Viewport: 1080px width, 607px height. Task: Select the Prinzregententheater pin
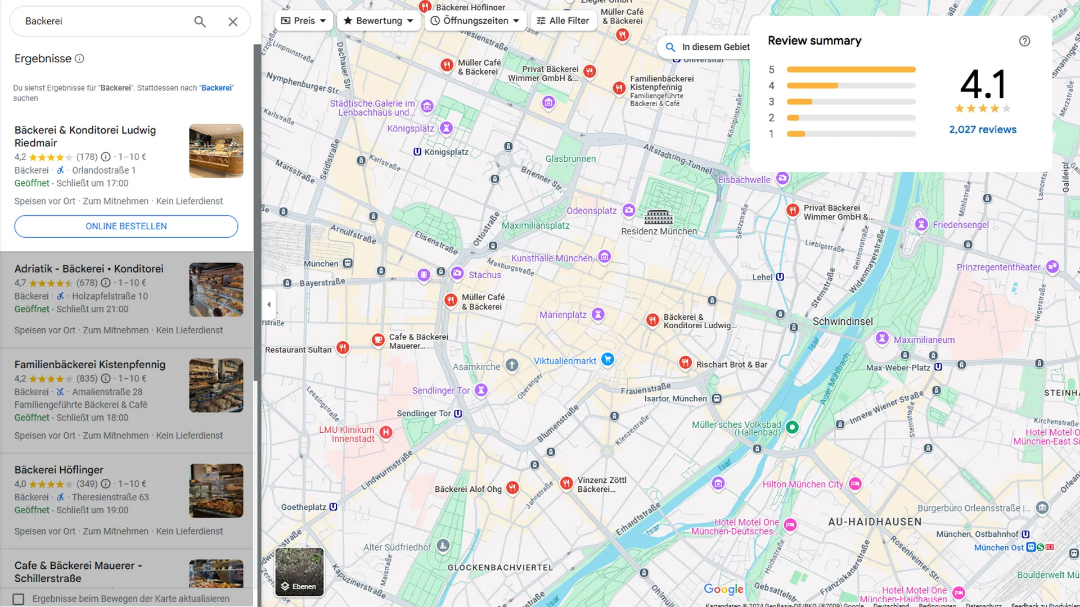click(1052, 267)
